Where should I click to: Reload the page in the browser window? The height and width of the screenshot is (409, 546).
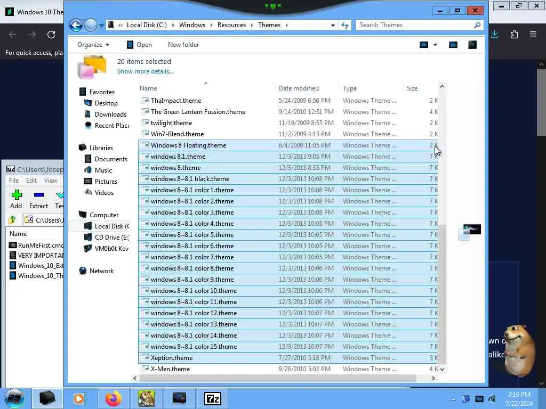[51, 35]
